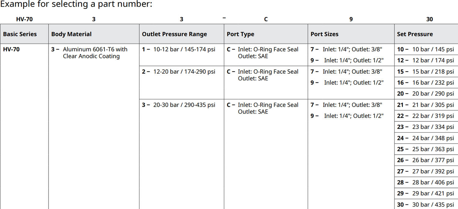This screenshot has height=209, width=458.
Task: Click the example value 30 above Set Pressure
Action: 429,19
